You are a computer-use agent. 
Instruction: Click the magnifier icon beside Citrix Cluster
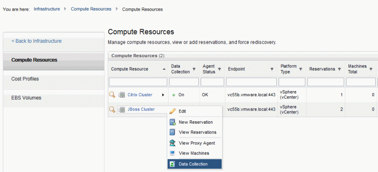pyautogui.click(x=112, y=95)
